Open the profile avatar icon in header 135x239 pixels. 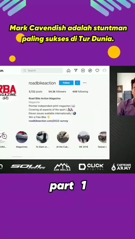(x=104, y=70)
